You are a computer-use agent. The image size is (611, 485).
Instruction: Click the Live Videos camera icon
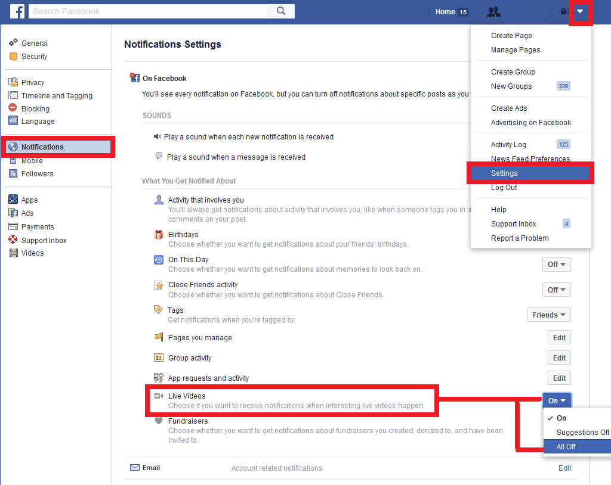tap(159, 396)
